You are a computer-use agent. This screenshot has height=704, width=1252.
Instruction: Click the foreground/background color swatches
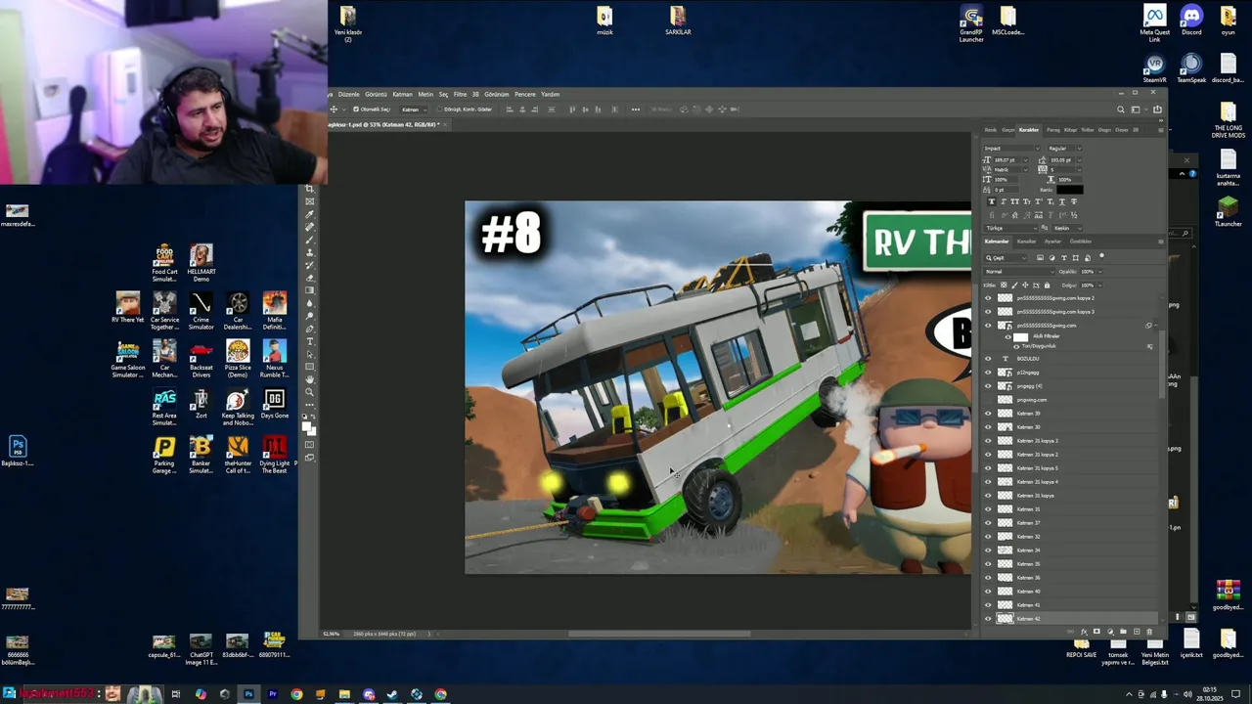coord(310,427)
